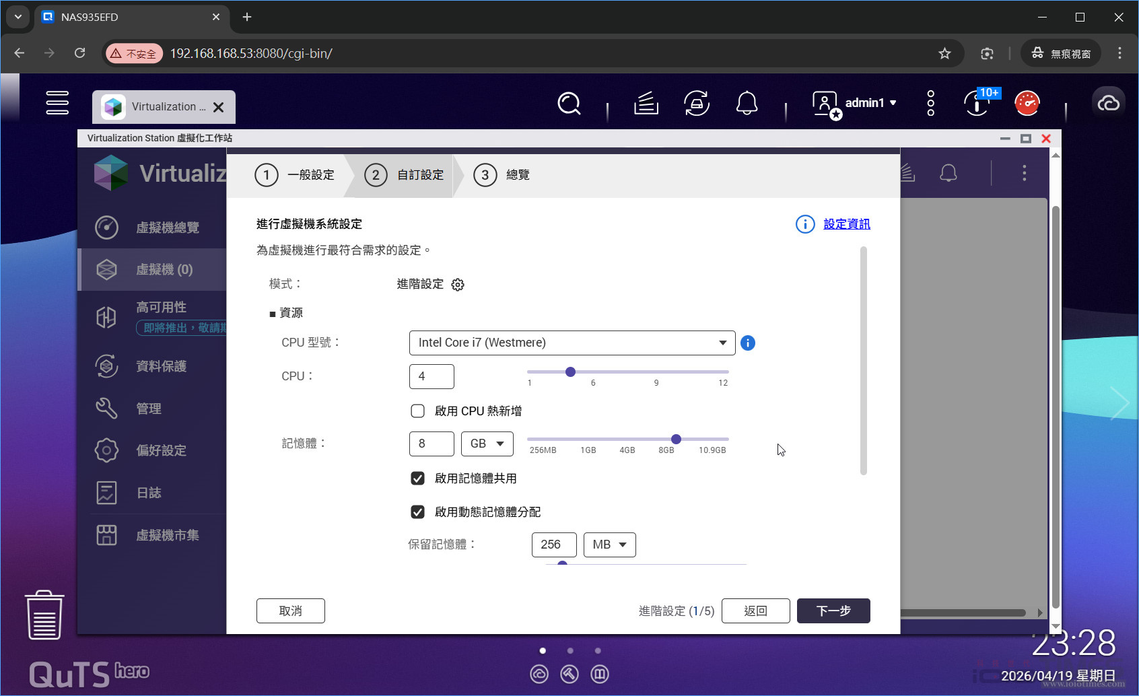Select 虛擬機市集 in the sidebar
Image resolution: width=1139 pixels, height=696 pixels.
168,535
